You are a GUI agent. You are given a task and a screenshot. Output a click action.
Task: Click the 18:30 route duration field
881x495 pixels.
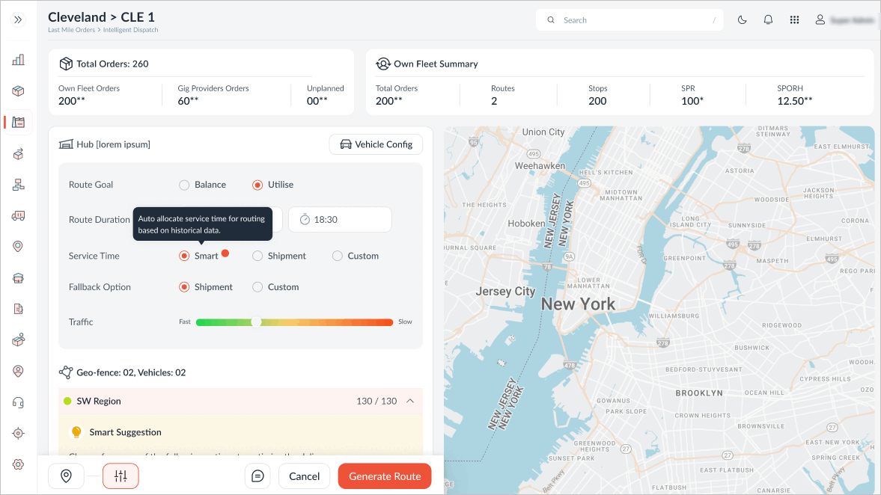pyautogui.click(x=340, y=219)
